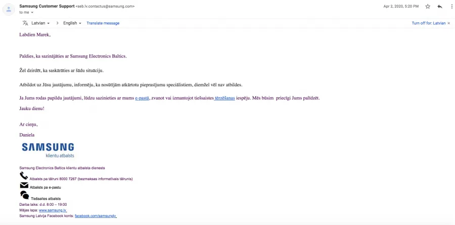Screen dimensions: 455x225
Task: Open the English target language dropdown
Action: click(72, 23)
